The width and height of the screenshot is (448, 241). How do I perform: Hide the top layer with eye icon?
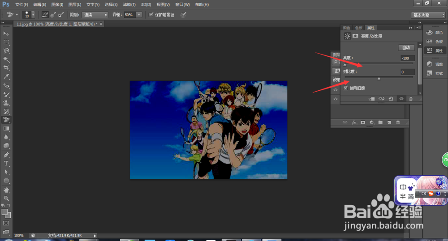click(336, 90)
